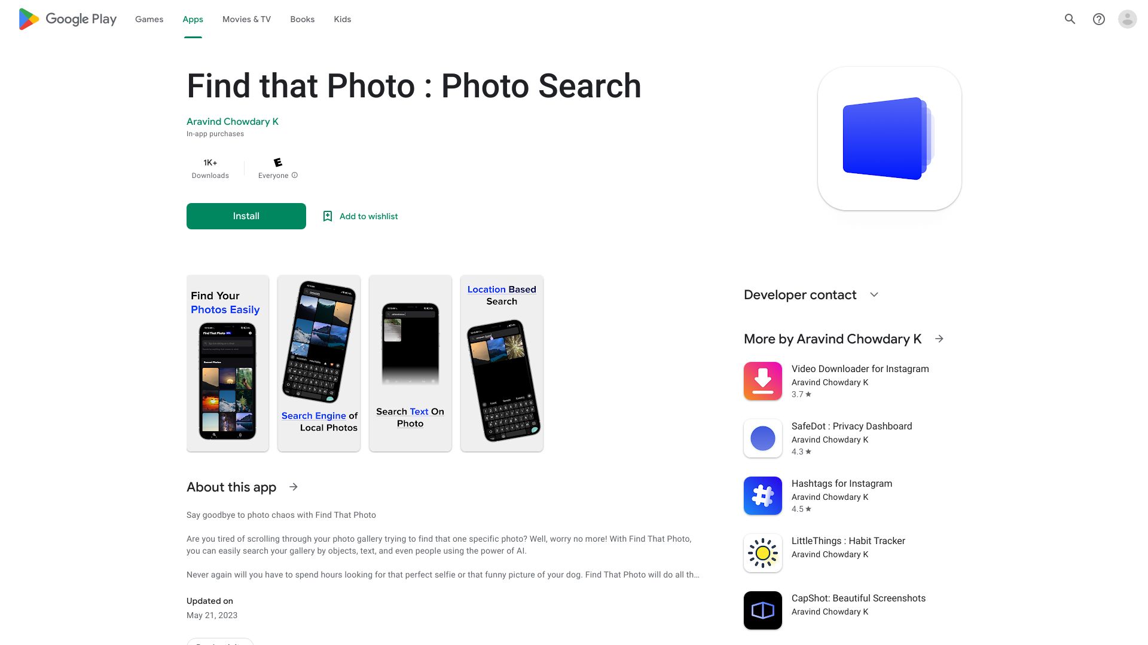Click the Everyone content rating info icon
Viewport: 1148px width, 645px height.
tap(296, 175)
